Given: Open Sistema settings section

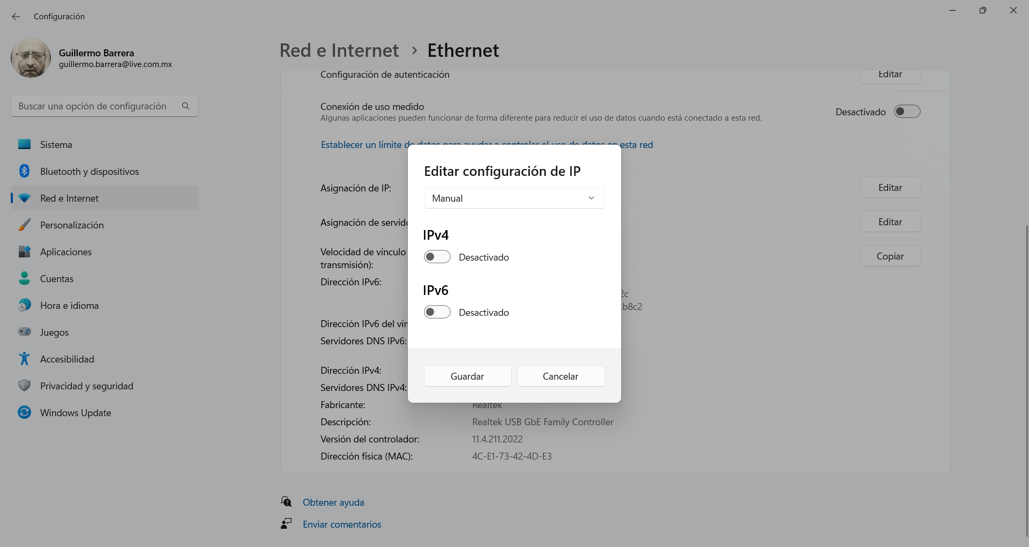Looking at the screenshot, I should tap(56, 145).
